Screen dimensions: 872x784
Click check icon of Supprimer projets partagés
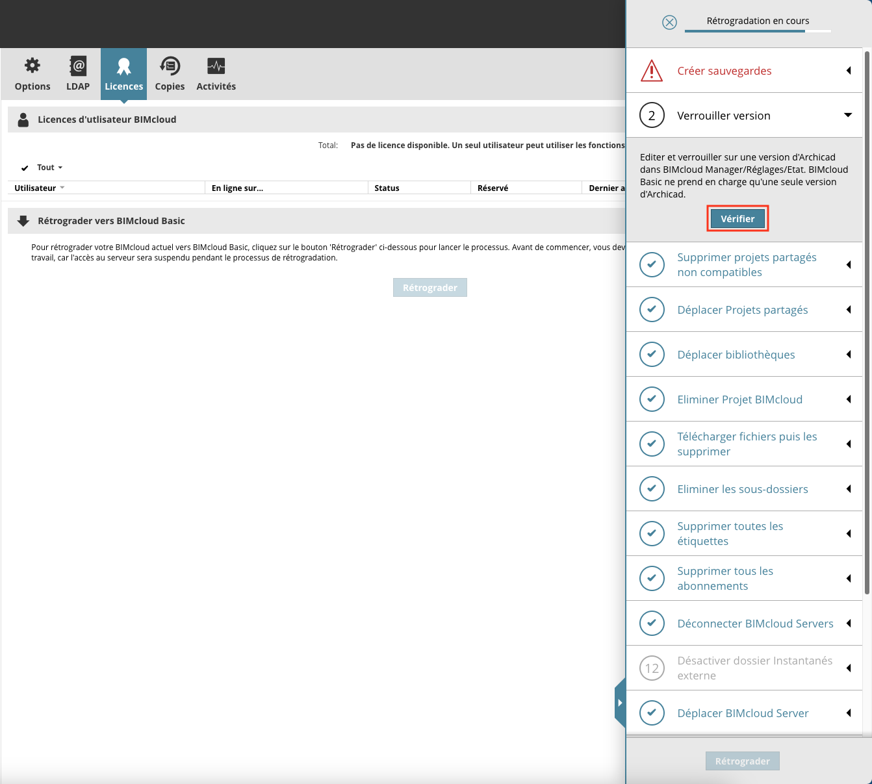pos(652,264)
